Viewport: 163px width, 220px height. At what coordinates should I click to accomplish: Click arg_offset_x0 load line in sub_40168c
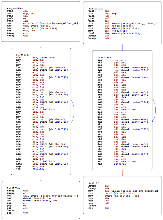tap(43, 23)
